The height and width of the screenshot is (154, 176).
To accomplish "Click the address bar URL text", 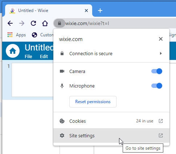I will [x=87, y=23].
